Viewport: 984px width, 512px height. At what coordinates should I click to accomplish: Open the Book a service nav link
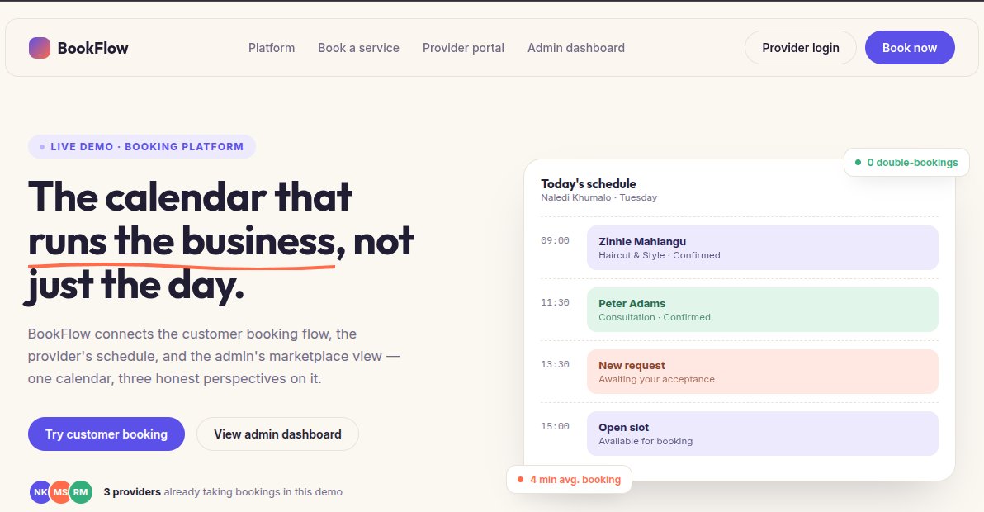click(358, 48)
